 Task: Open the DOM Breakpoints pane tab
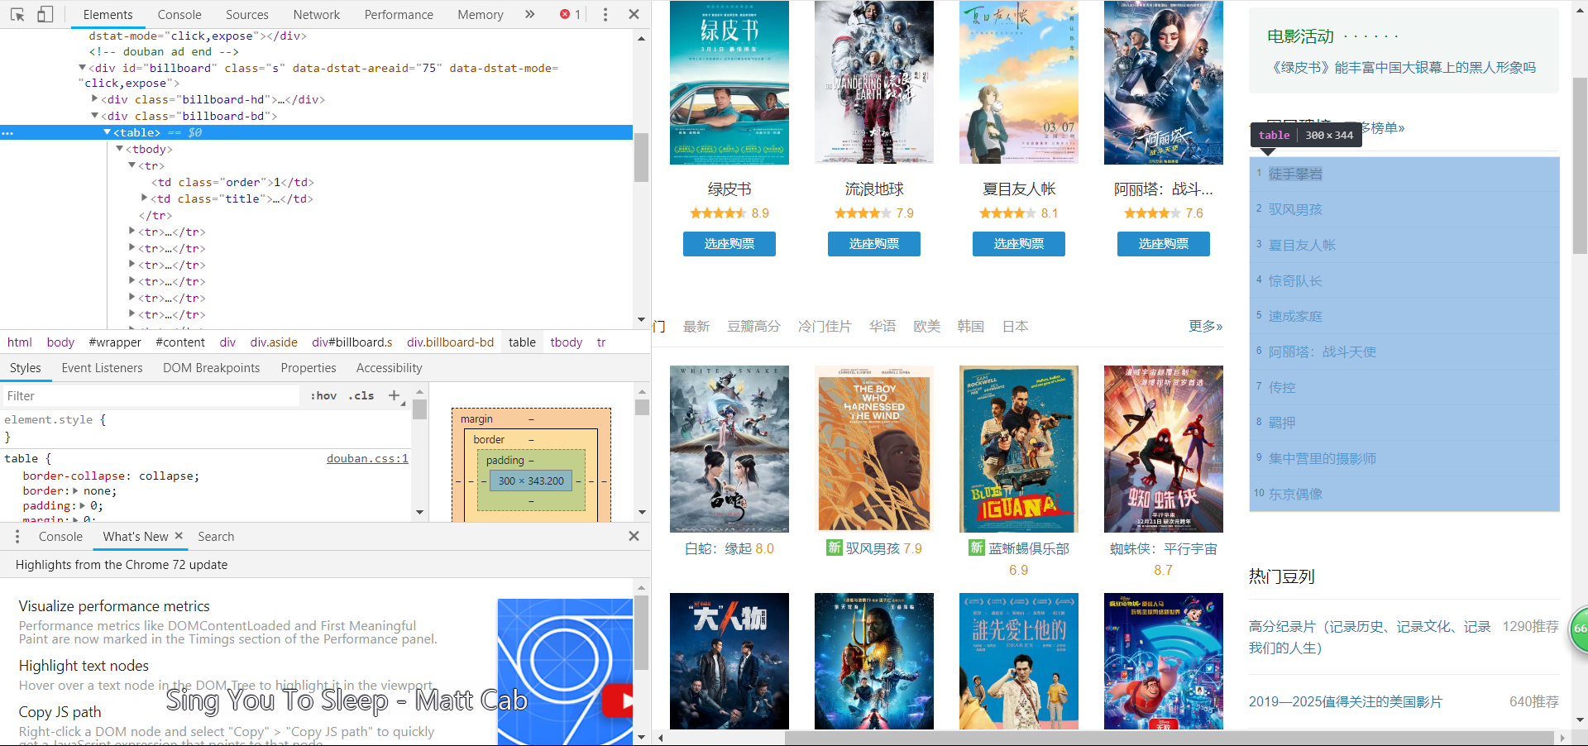click(x=212, y=368)
